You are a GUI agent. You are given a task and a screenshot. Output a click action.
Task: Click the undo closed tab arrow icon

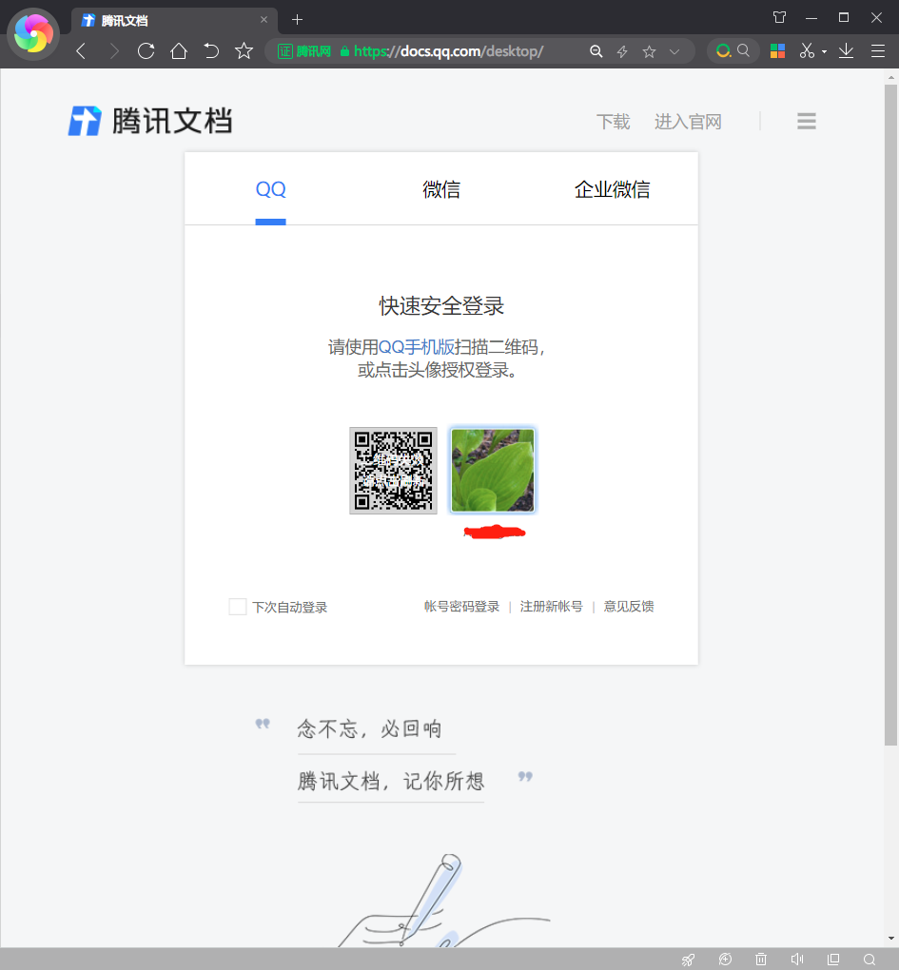211,50
